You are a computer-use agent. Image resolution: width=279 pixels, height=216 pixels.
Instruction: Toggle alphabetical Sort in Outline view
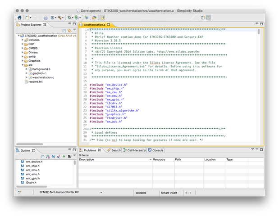coord(48,157)
